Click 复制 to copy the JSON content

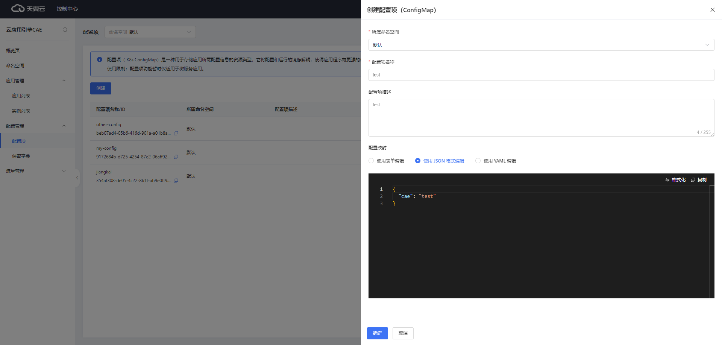pyautogui.click(x=699, y=180)
